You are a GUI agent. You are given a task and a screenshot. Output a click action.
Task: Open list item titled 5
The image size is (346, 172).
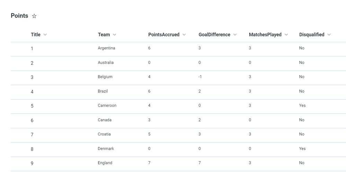32,106
